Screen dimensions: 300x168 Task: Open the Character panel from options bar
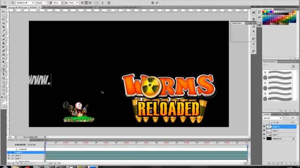pyautogui.click(x=109, y=3)
